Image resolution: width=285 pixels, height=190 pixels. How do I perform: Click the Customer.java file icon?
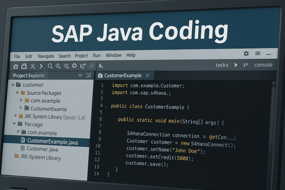tap(23, 148)
